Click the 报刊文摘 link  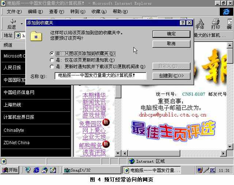tap(94, 109)
